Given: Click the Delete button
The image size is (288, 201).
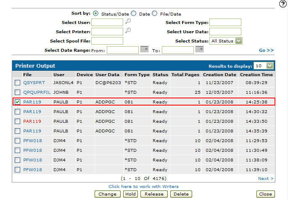Looking at the screenshot, I should coord(181,194).
